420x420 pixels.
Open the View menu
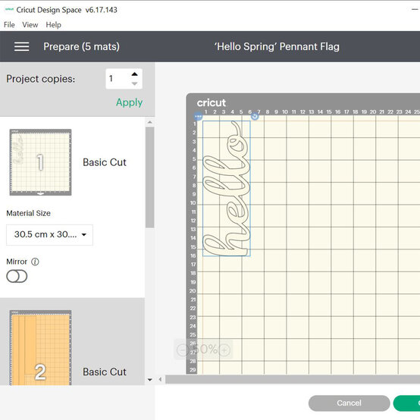pos(30,25)
